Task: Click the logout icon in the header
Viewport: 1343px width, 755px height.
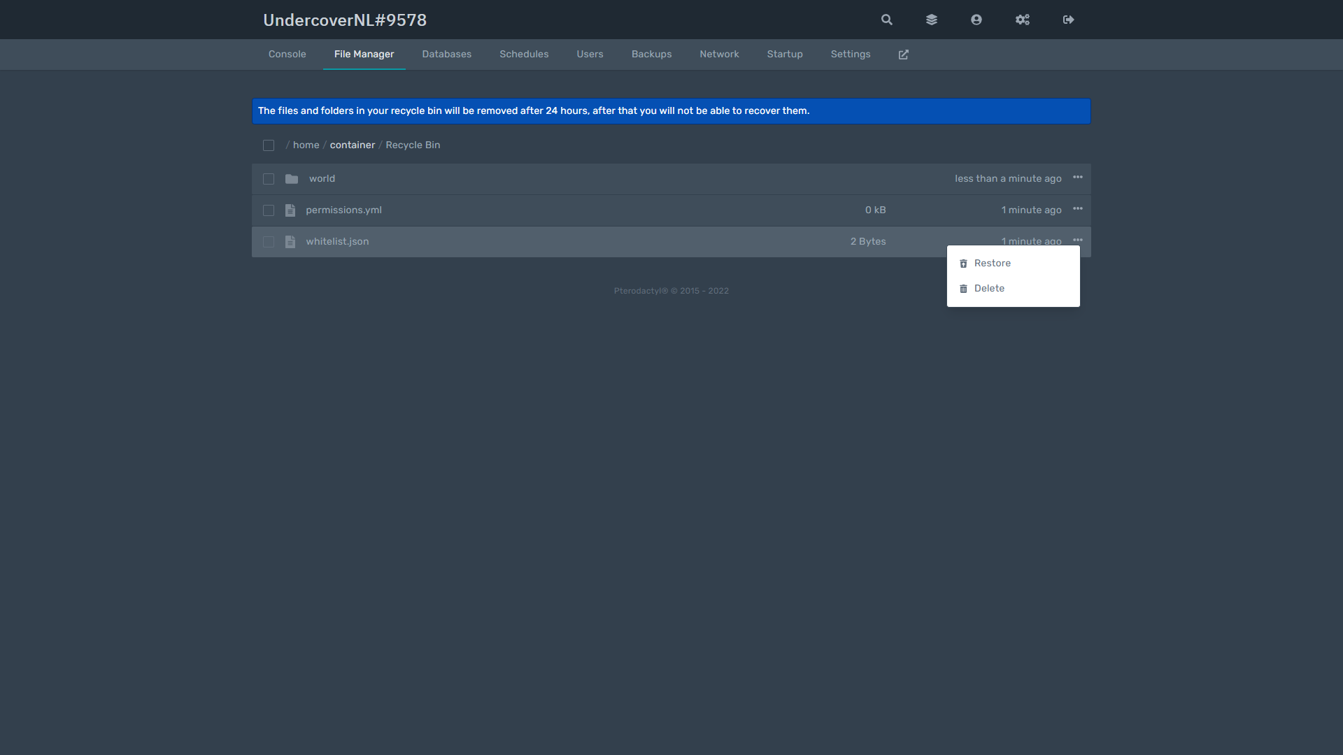Action: coord(1069,20)
